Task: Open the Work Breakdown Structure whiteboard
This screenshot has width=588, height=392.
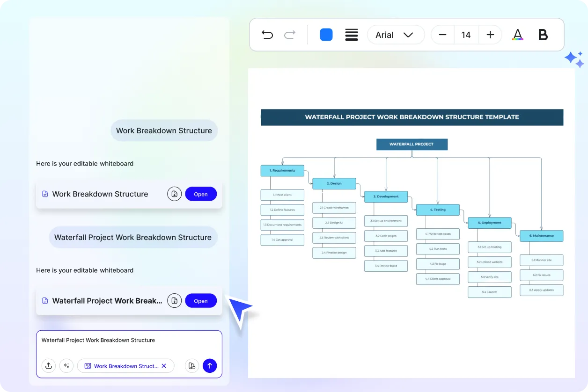Action: coord(201,194)
